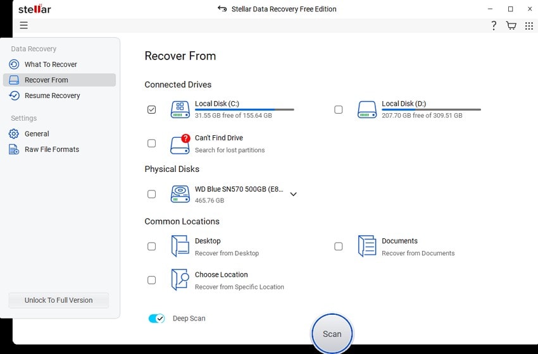Check the Can't Find Drive checkbox
The image size is (538, 354).
[x=151, y=143]
